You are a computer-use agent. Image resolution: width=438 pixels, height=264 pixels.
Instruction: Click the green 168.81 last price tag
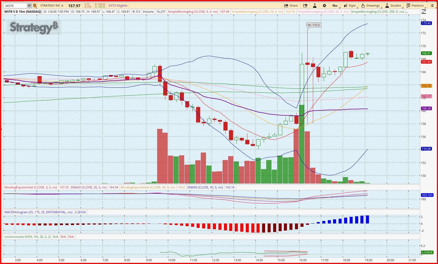pyautogui.click(x=426, y=53)
